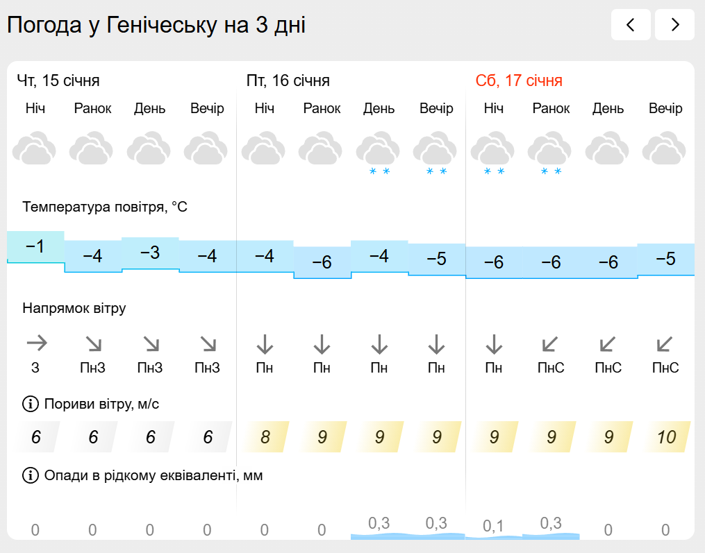This screenshot has width=705, height=553.
Task: Select the Сб, 17 січня day header
Action: click(x=519, y=80)
